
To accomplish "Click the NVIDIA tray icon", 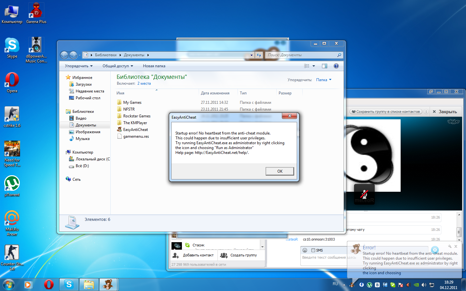I will (416, 285).
